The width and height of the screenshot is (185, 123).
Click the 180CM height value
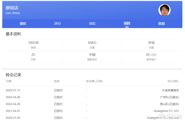coord(33,43)
